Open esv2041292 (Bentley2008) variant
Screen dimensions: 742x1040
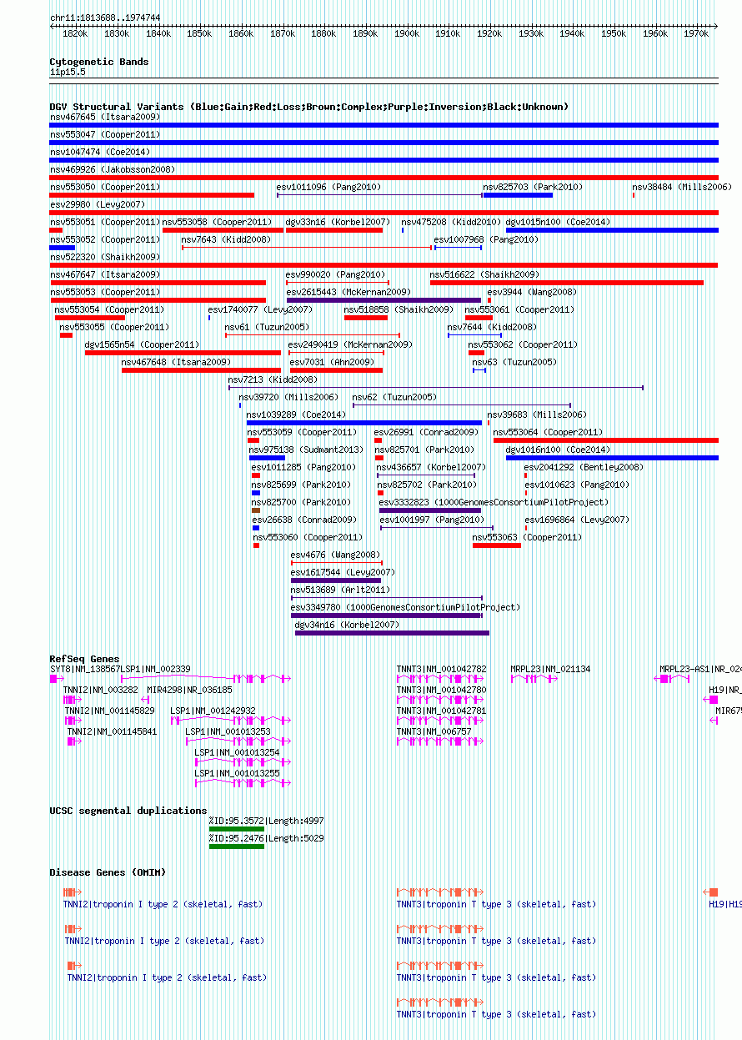tap(584, 467)
